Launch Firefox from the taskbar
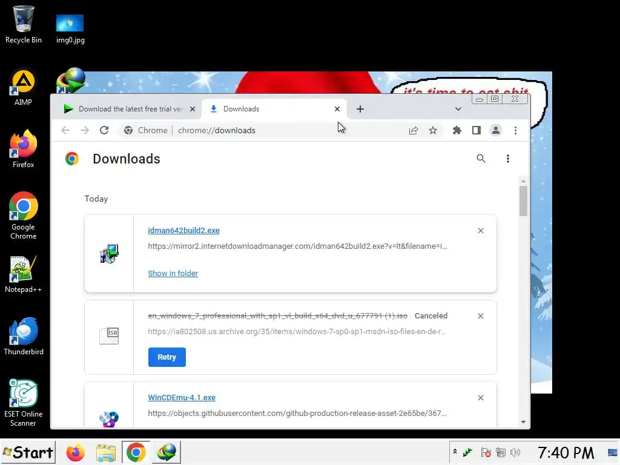The image size is (620, 465). (x=75, y=452)
